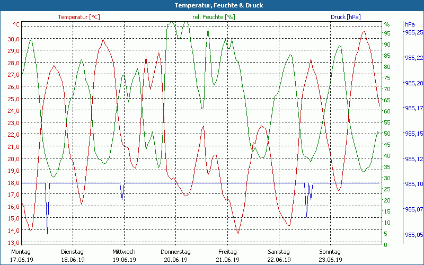
Task: Click the red '°C' unit label at top left
Action: pyautogui.click(x=16, y=24)
